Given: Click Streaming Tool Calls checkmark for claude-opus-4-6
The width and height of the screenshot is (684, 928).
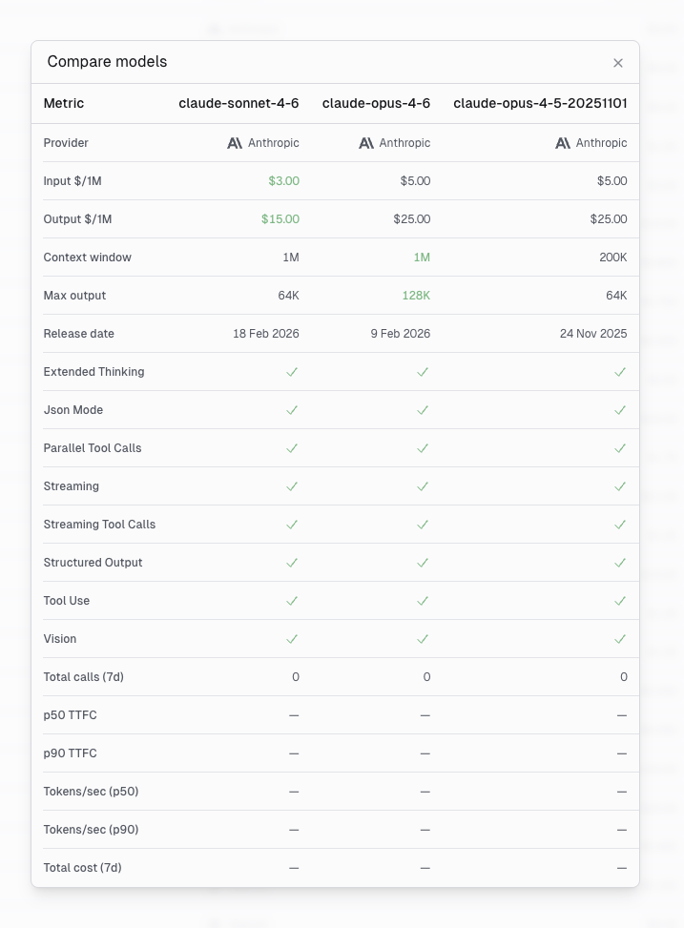Looking at the screenshot, I should [x=423, y=525].
